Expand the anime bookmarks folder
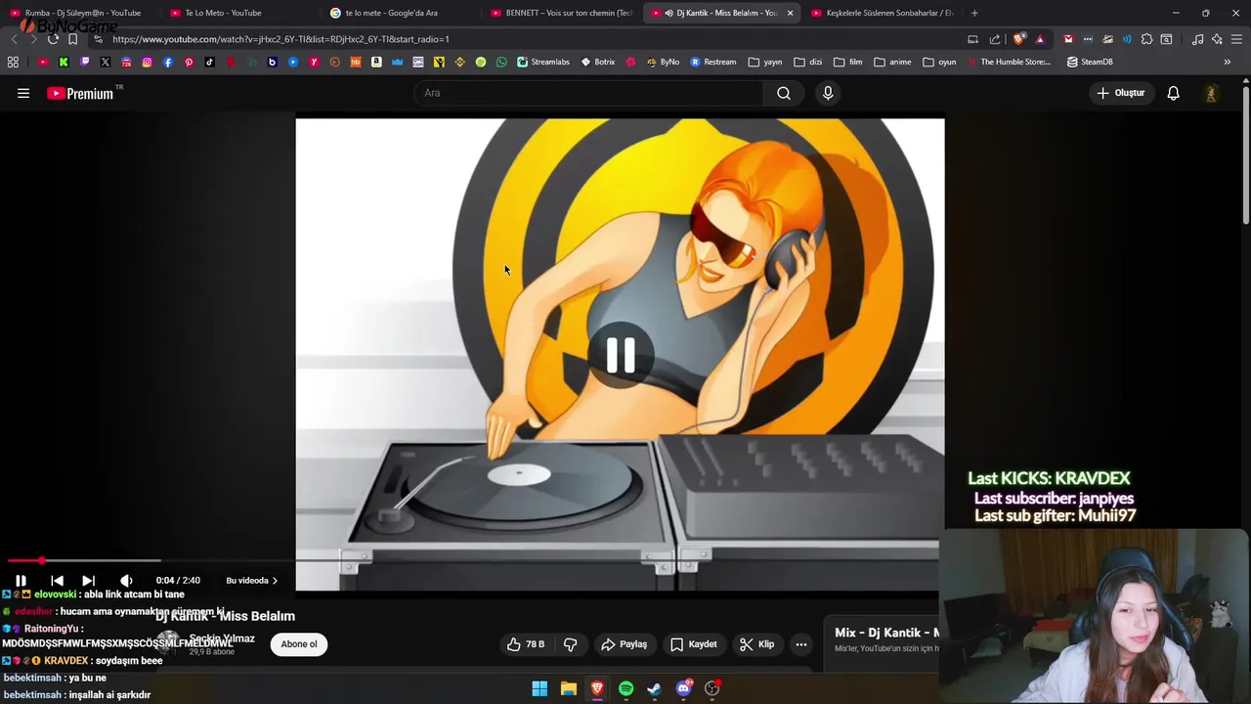Viewport: 1251px width, 704px height. click(892, 62)
